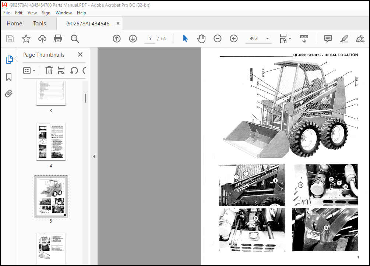Go to next page arrow

(133, 38)
